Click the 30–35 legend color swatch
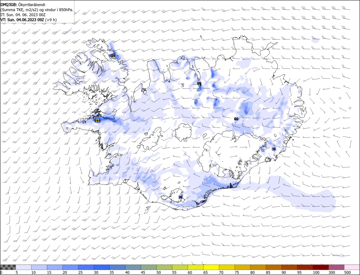 pyautogui.click(x=102, y=267)
